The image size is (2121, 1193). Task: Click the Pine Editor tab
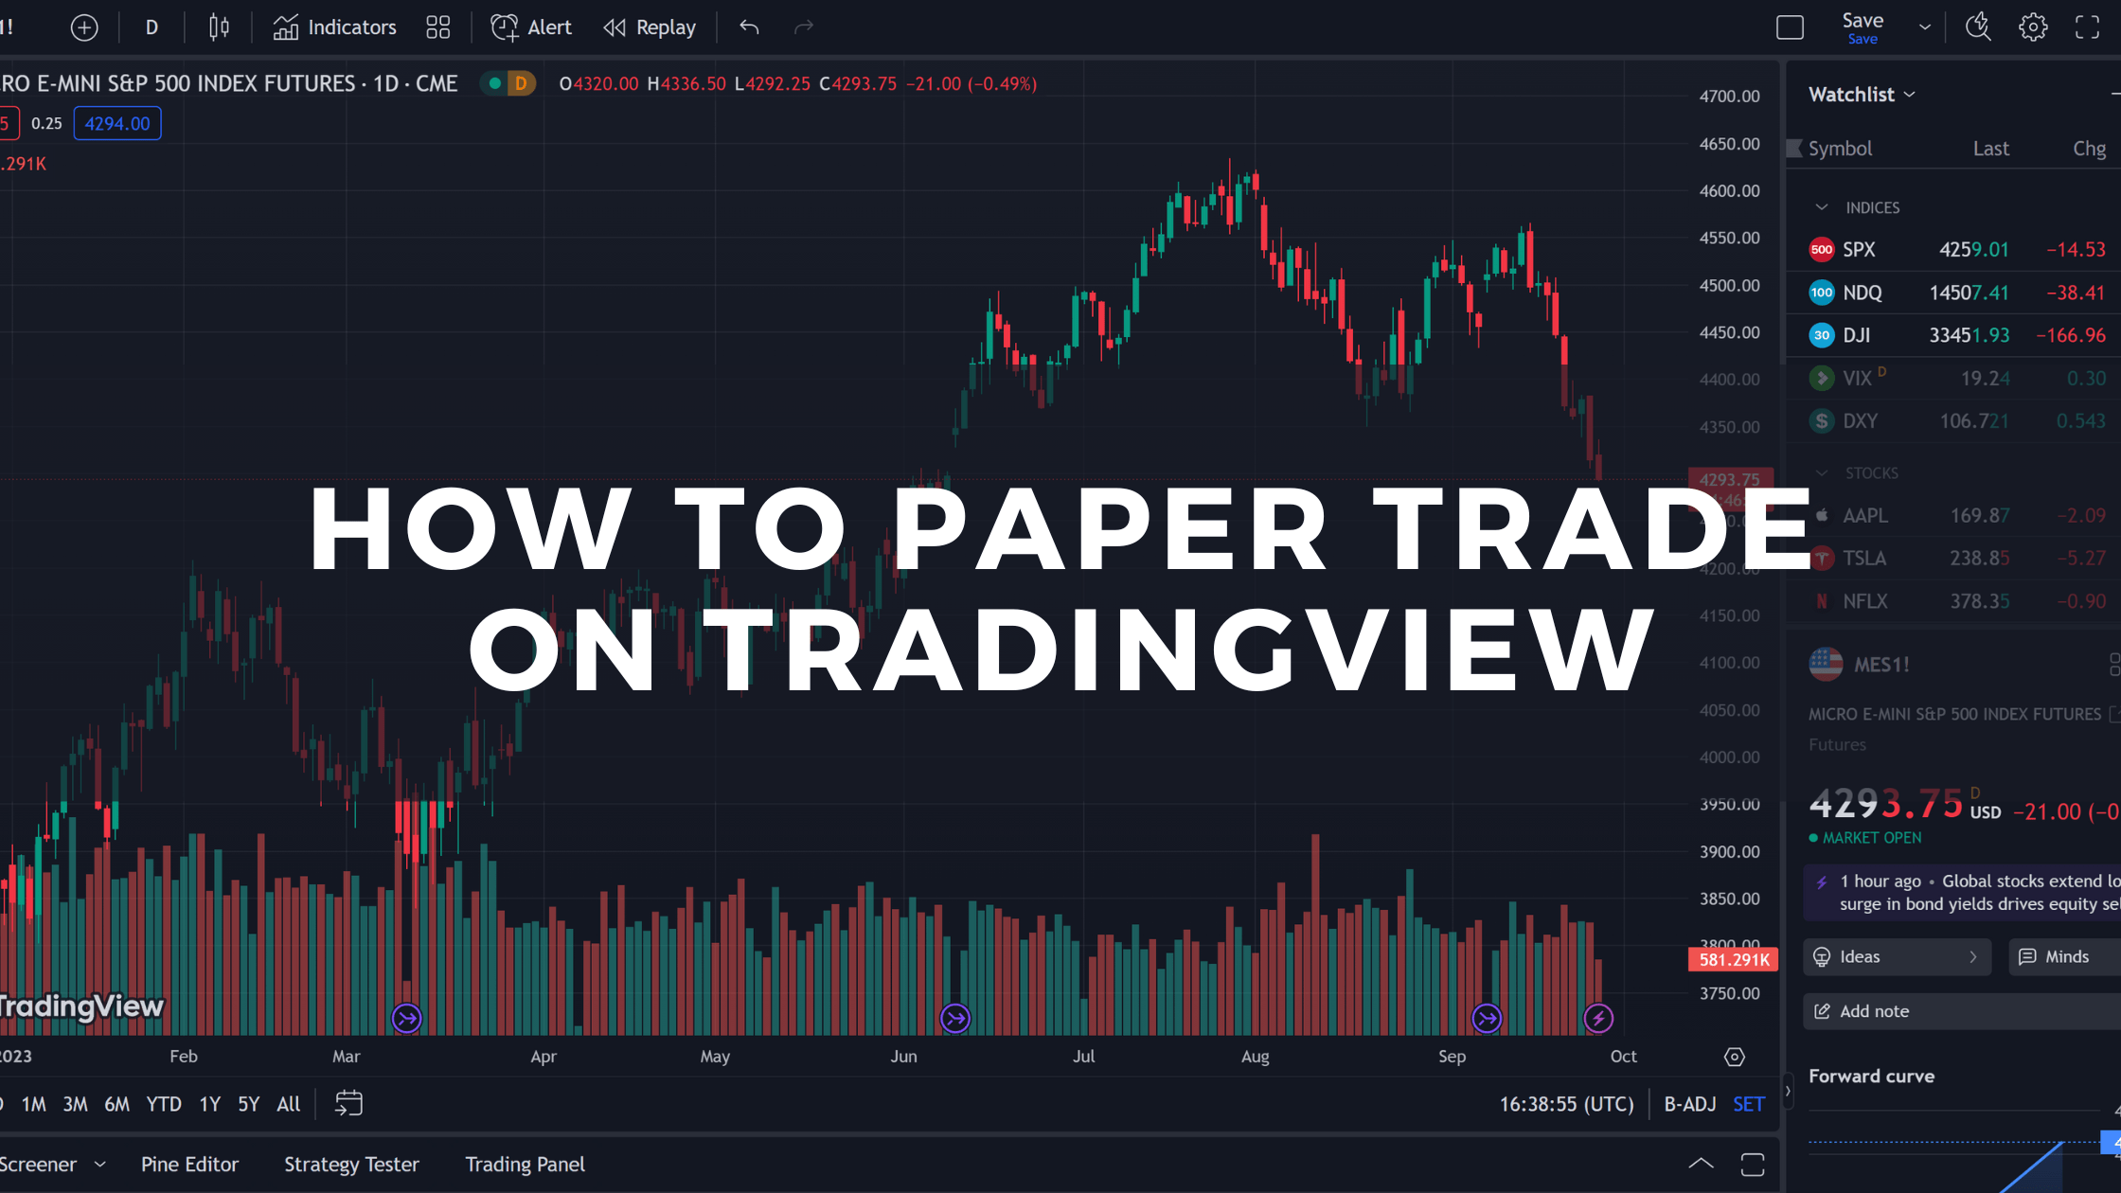pyautogui.click(x=189, y=1163)
